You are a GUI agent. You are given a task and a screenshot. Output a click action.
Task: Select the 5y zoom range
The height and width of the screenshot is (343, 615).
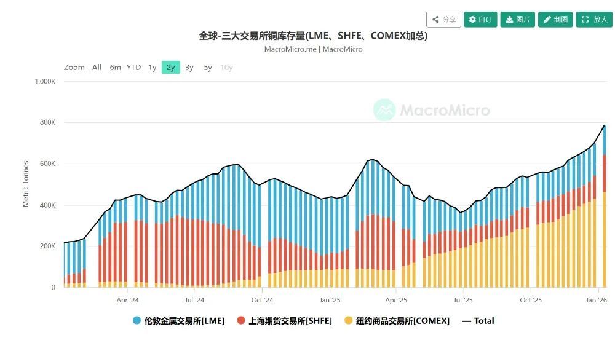pos(208,68)
